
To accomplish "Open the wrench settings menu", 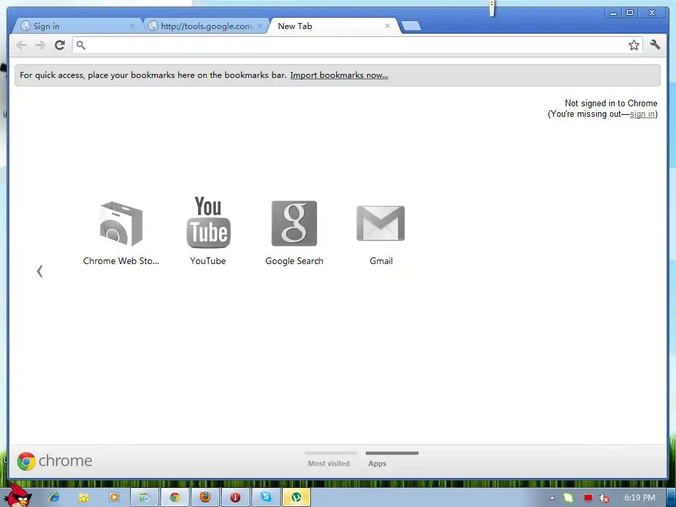I will click(x=656, y=44).
